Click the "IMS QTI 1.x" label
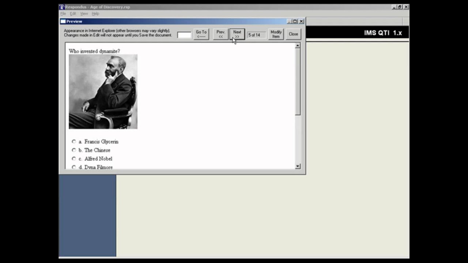This screenshot has width=468, height=263. coord(383,33)
